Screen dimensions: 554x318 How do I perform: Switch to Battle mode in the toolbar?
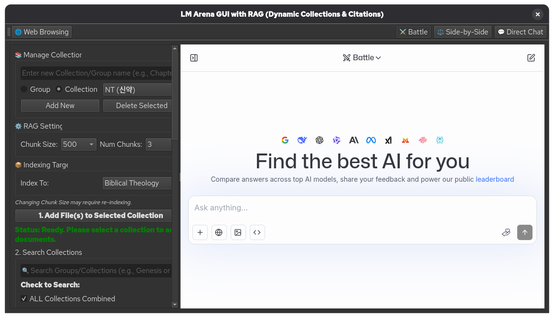(x=414, y=32)
